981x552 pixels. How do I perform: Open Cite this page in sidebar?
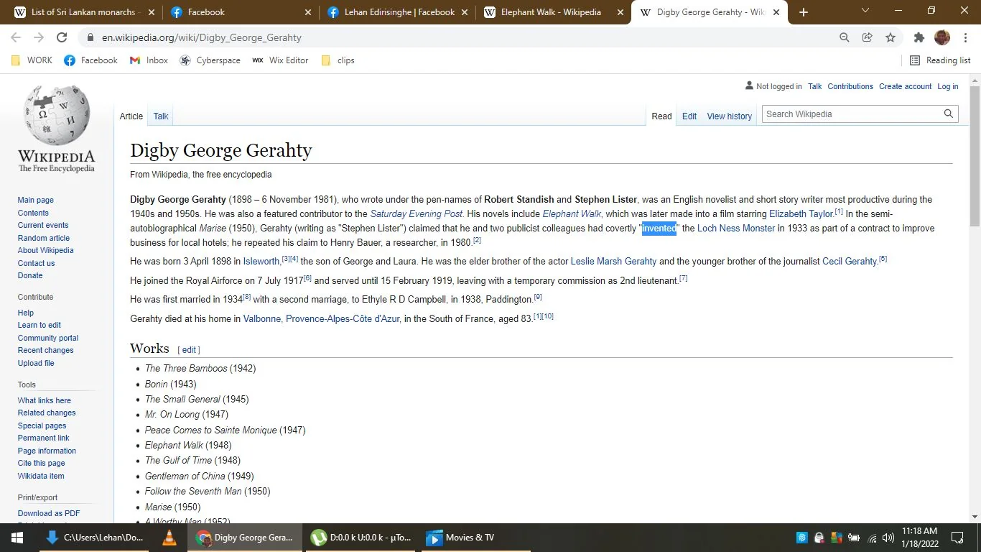42,463
